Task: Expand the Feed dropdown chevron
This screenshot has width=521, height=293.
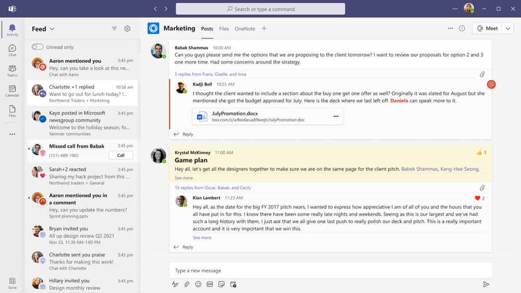Action: coord(52,29)
